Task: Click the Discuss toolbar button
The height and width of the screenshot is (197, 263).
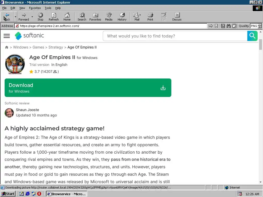Action: coord(177,17)
